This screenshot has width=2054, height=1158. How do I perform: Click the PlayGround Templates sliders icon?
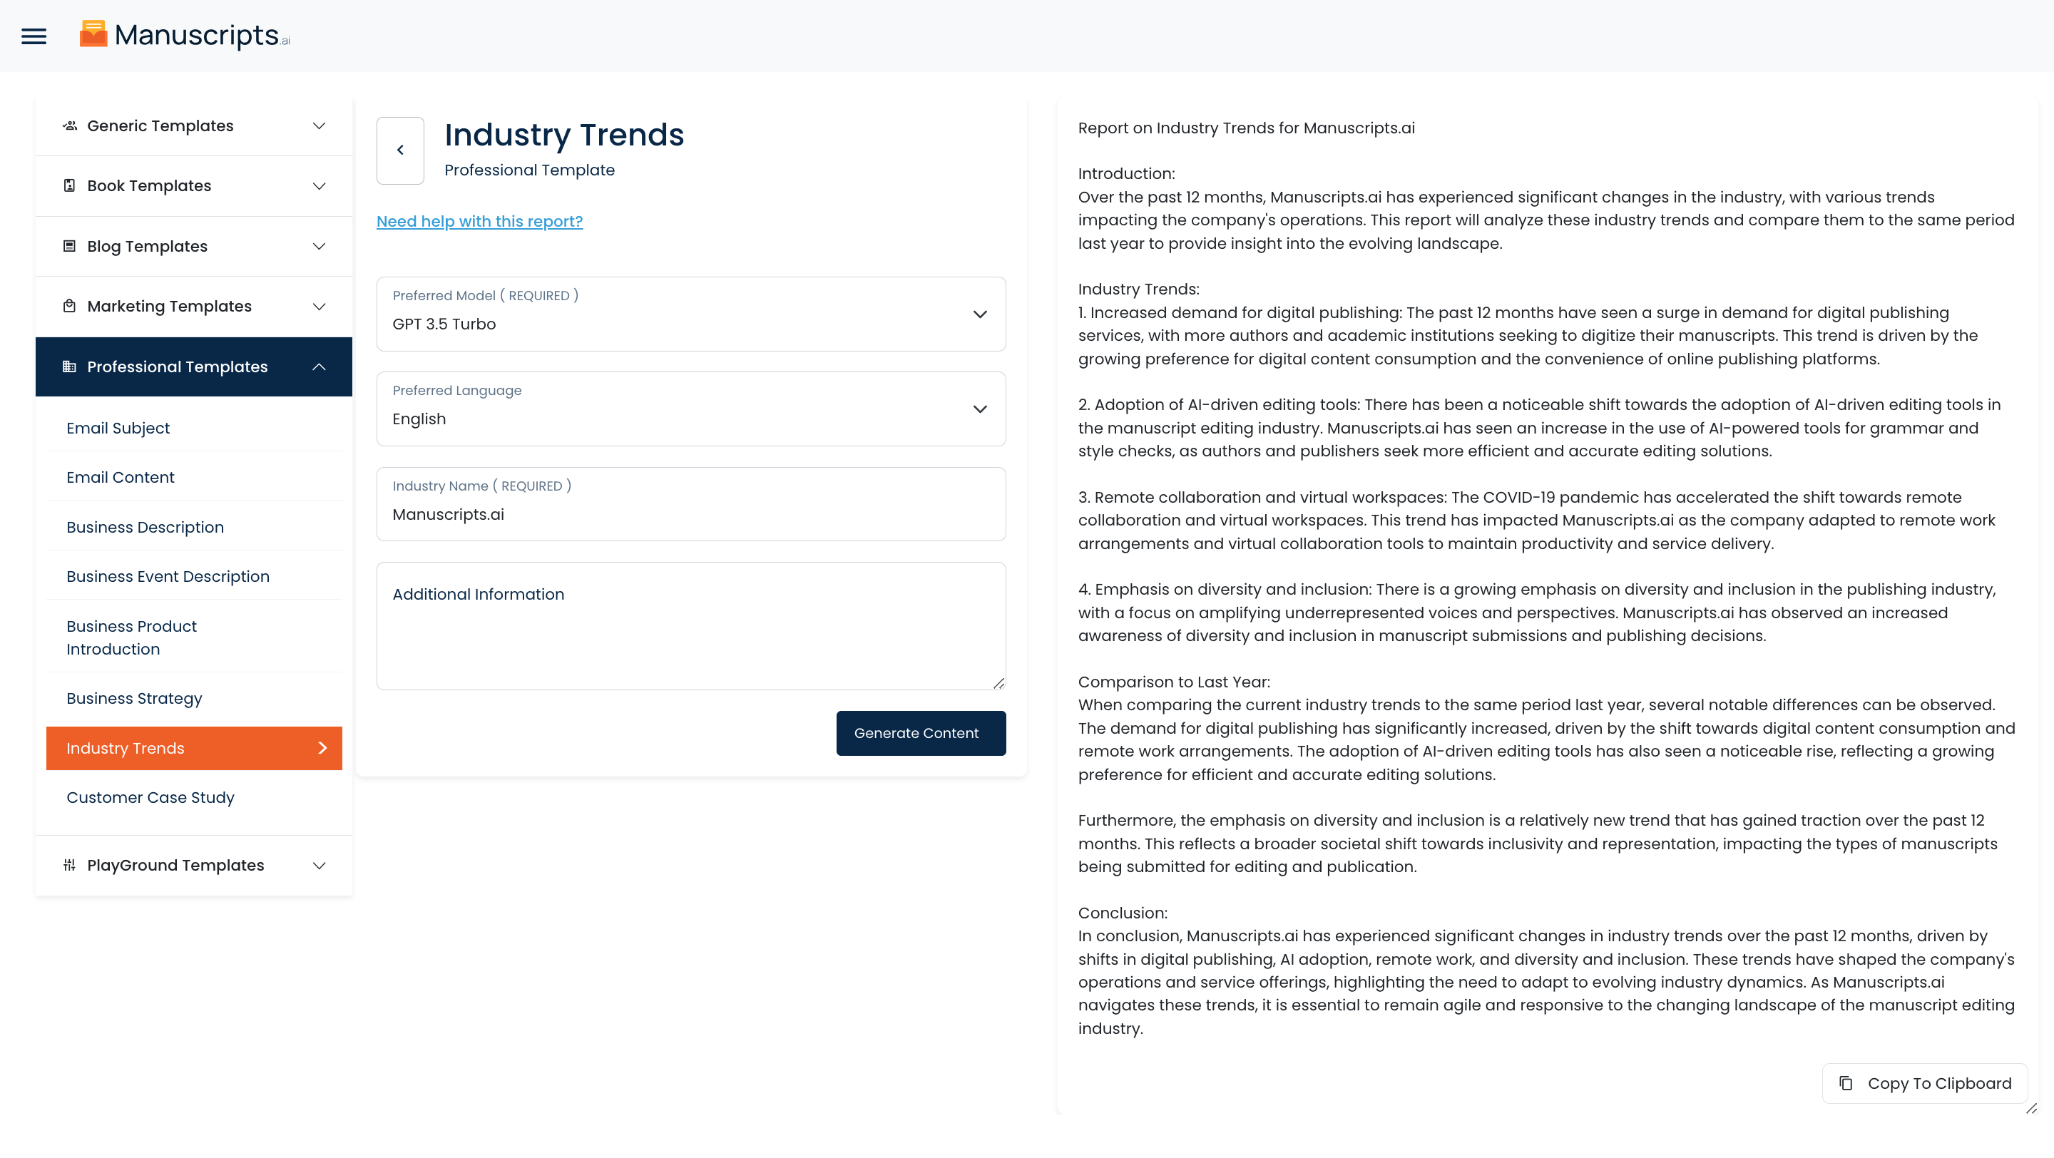(x=69, y=866)
